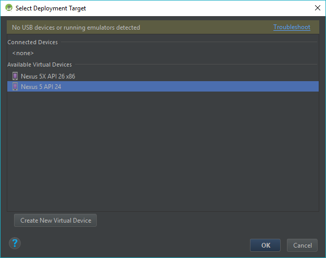Click blank row space right of Nexus 5X label

pyautogui.click(x=198, y=76)
